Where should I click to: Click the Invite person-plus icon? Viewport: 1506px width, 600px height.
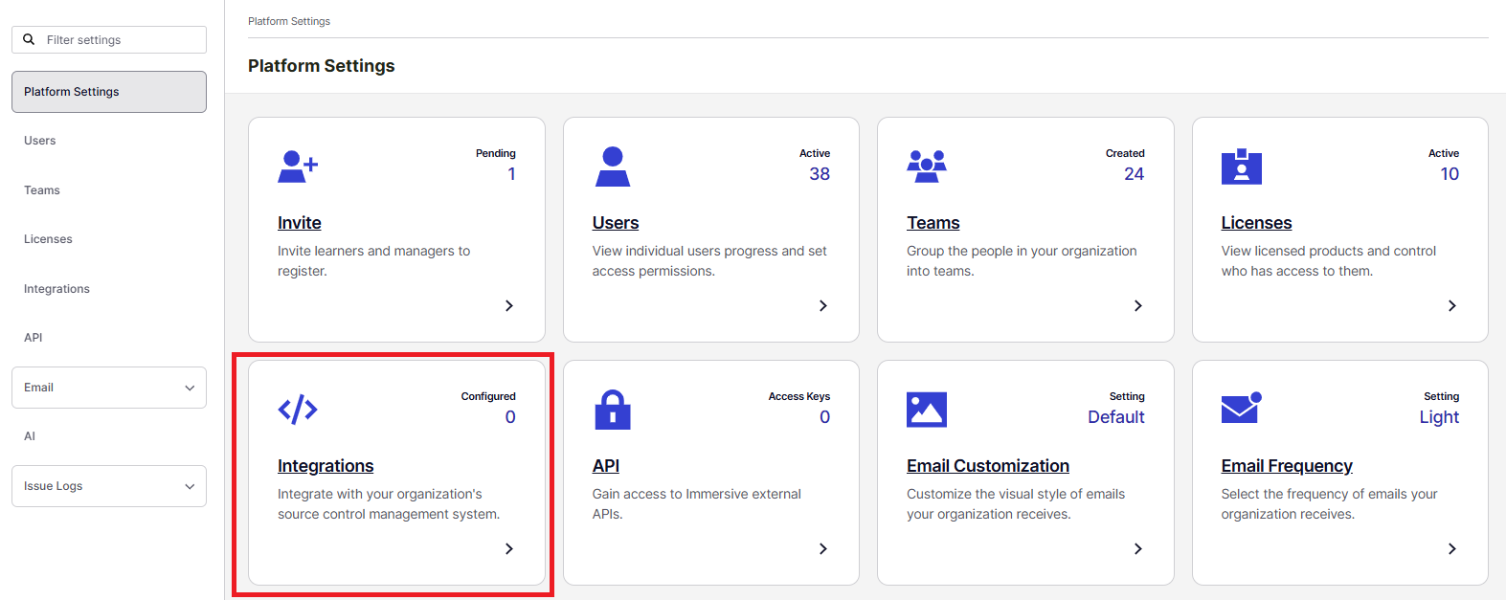(x=297, y=167)
